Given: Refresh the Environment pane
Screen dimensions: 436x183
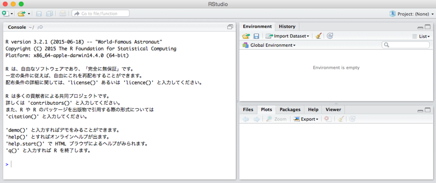Looking at the screenshot, I should (330, 36).
